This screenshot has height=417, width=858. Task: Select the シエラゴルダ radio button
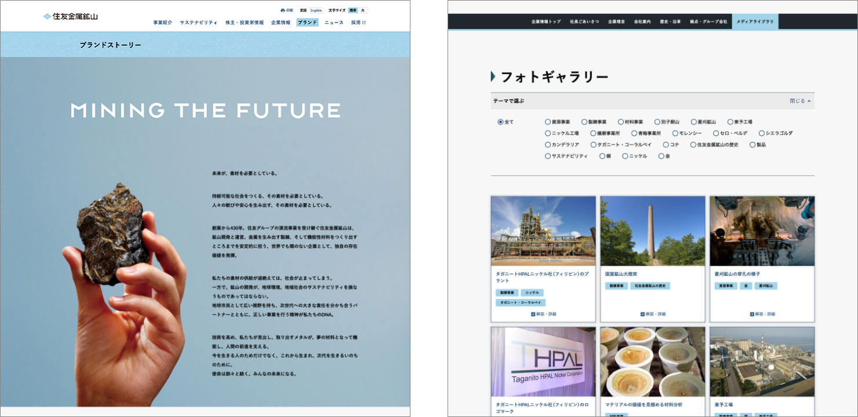point(761,133)
